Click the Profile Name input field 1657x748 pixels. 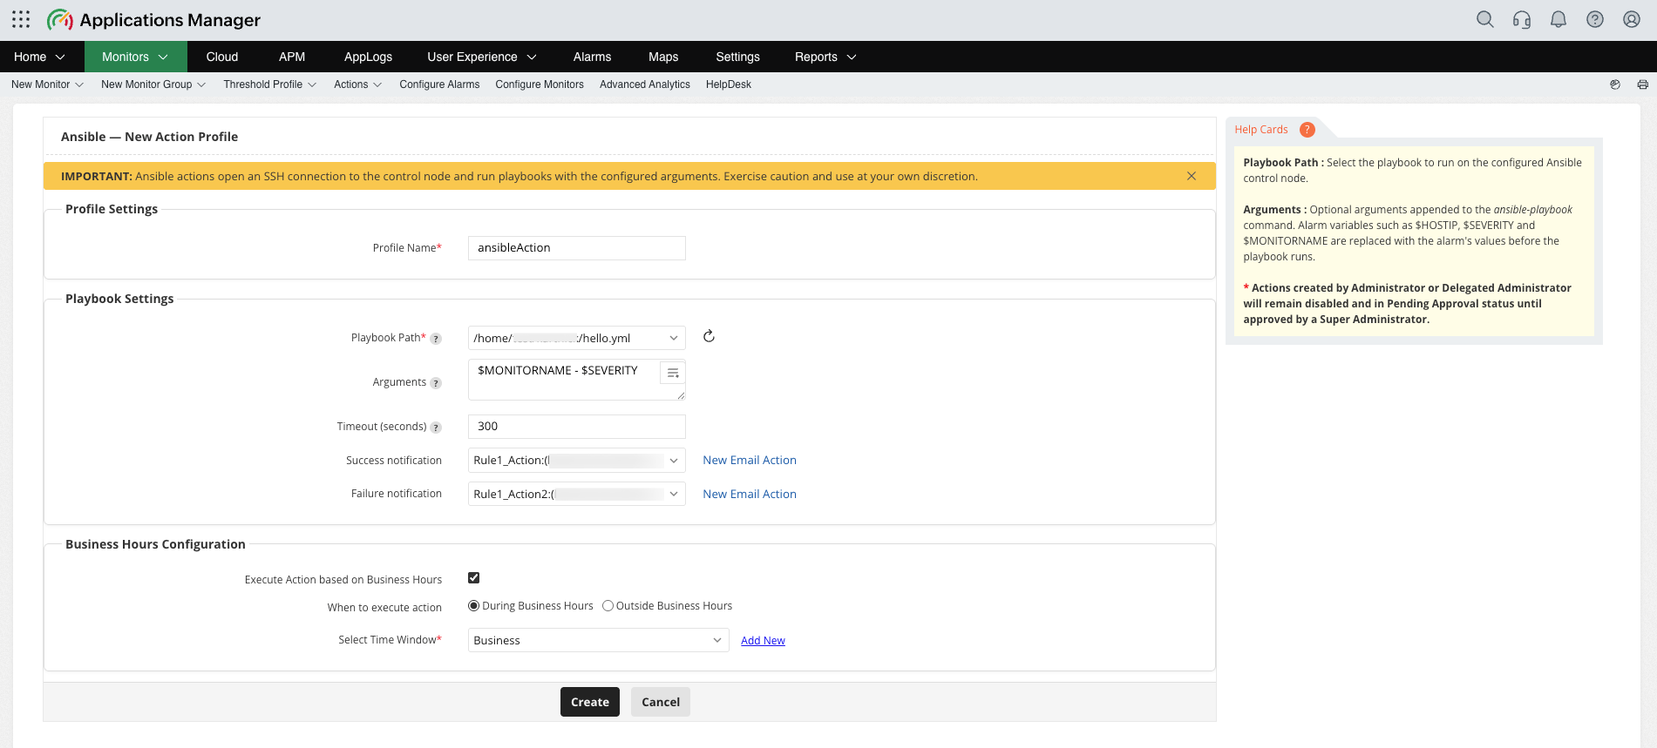[576, 248]
